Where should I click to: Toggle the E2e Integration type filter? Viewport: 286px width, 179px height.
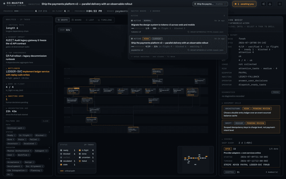pyautogui.click(x=17, y=171)
